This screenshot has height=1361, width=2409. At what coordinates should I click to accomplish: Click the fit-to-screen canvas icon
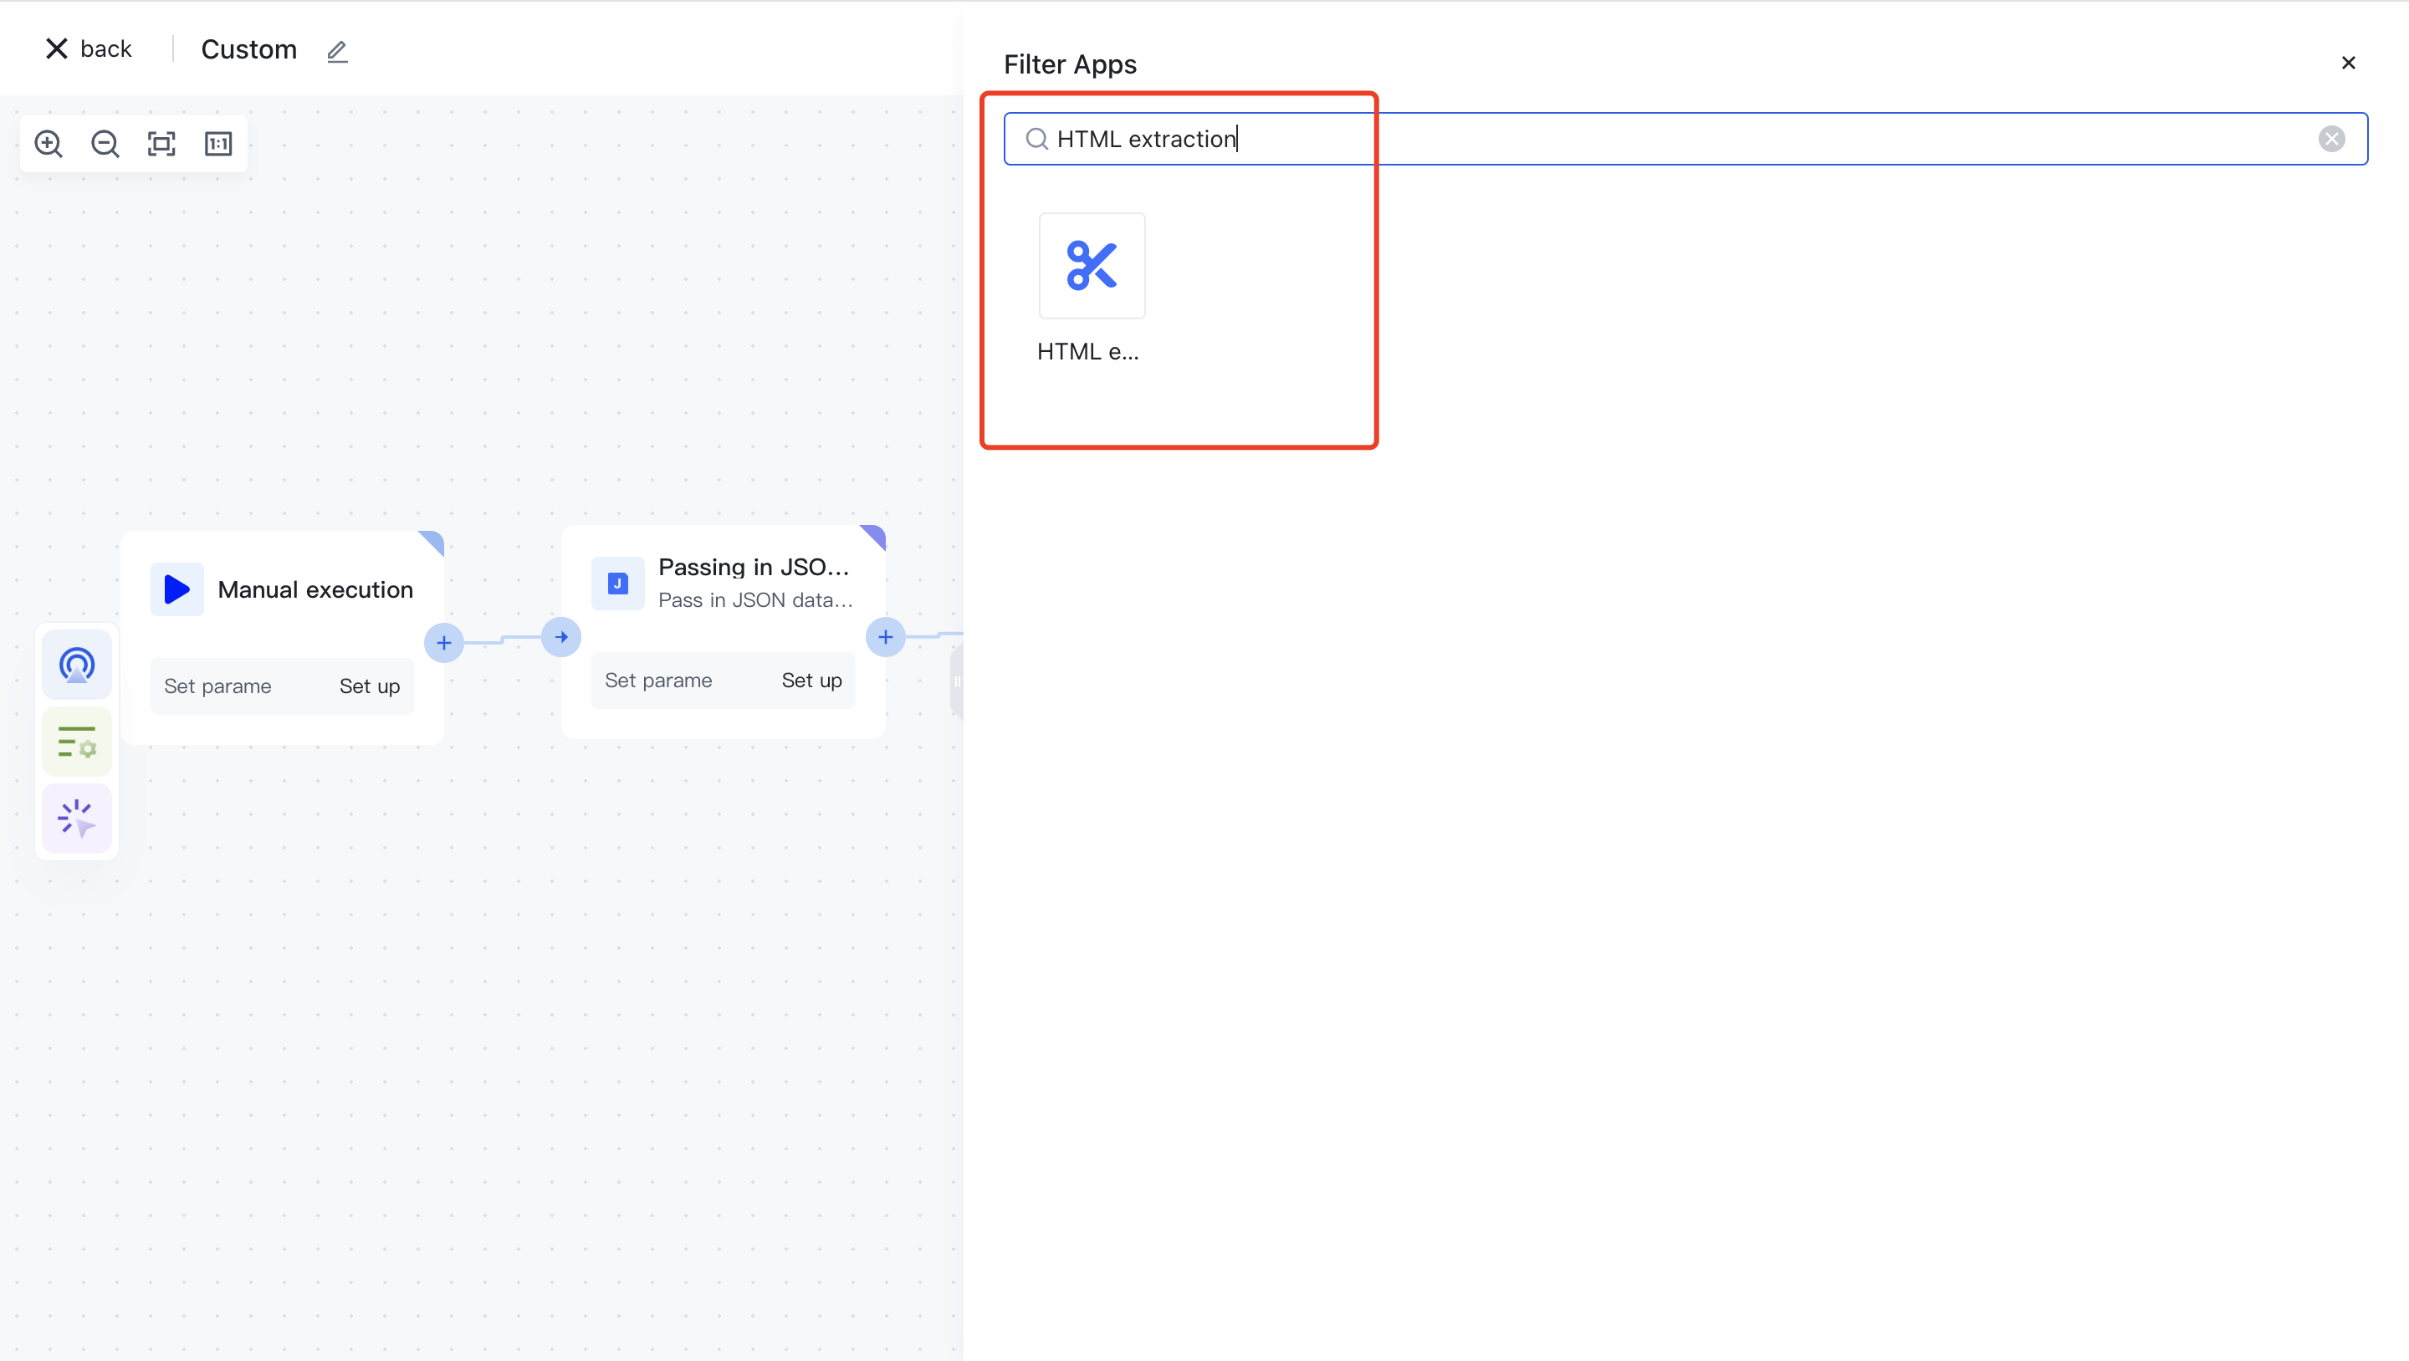[161, 143]
